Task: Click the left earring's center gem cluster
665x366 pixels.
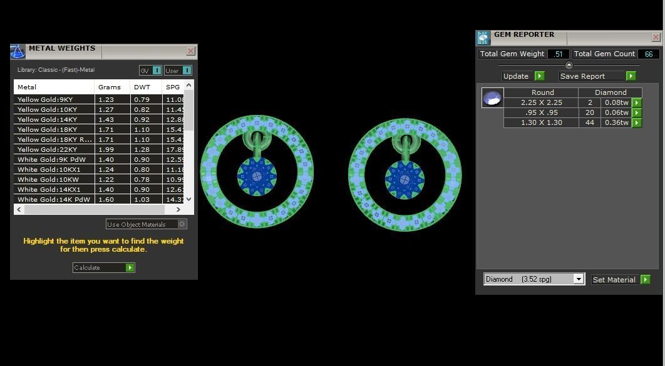Action: (257, 176)
